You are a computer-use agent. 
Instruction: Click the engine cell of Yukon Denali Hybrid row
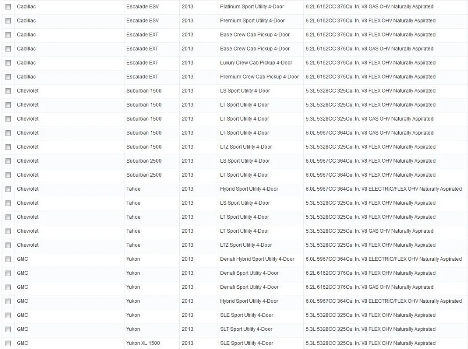(384, 259)
